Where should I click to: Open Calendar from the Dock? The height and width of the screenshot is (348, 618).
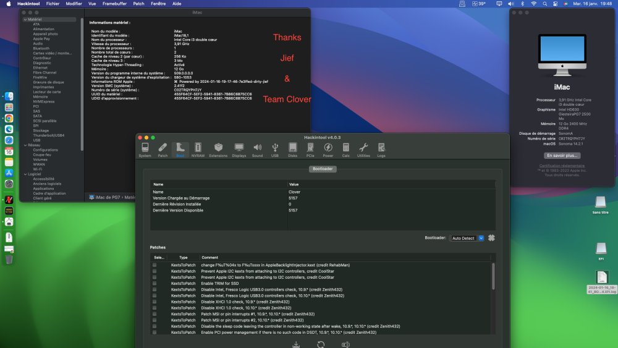(x=9, y=151)
